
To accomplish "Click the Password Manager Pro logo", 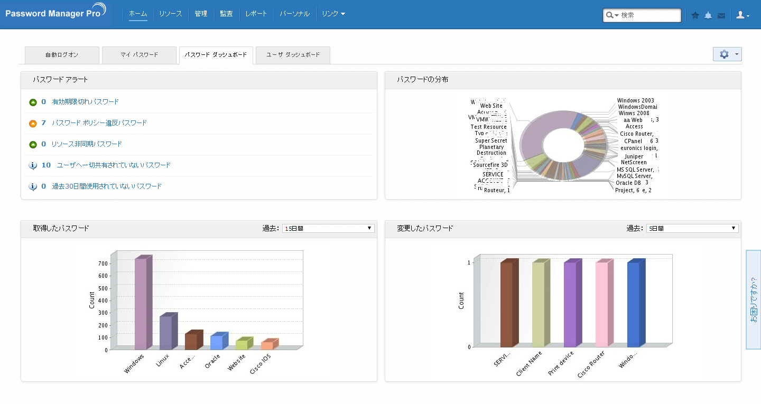I will point(56,12).
